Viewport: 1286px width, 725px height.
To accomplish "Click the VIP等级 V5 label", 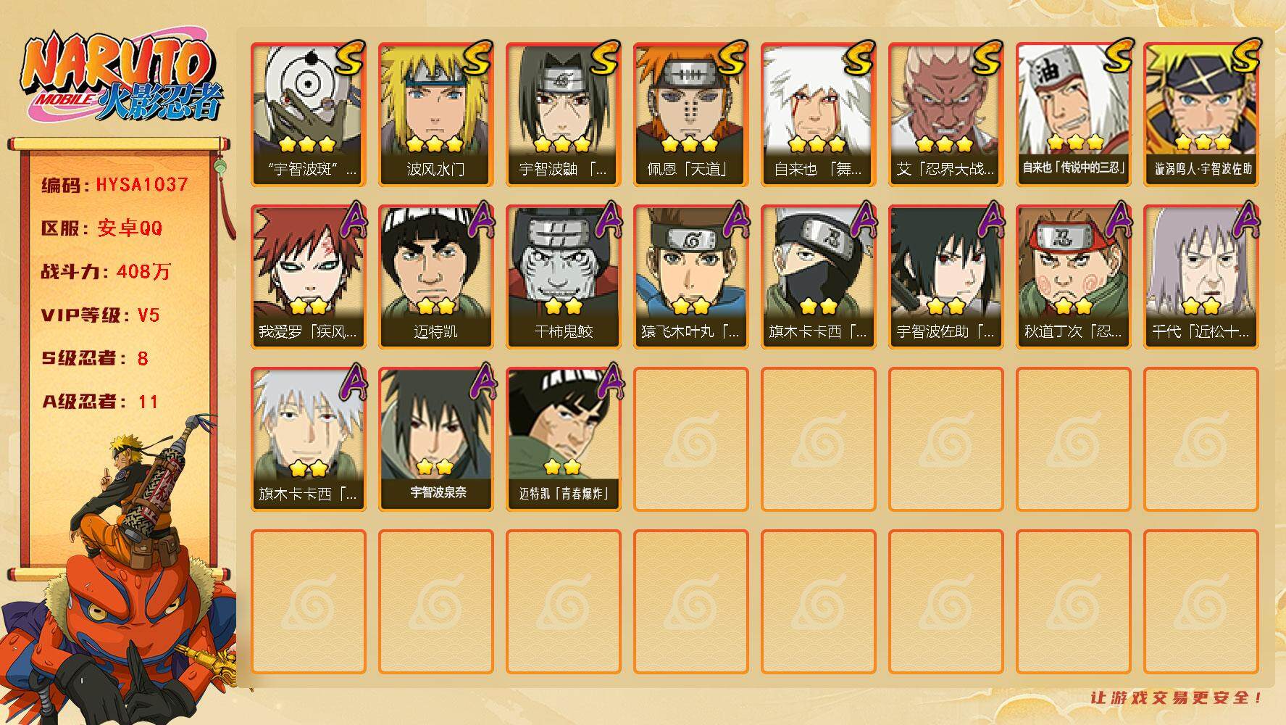I will tap(100, 315).
